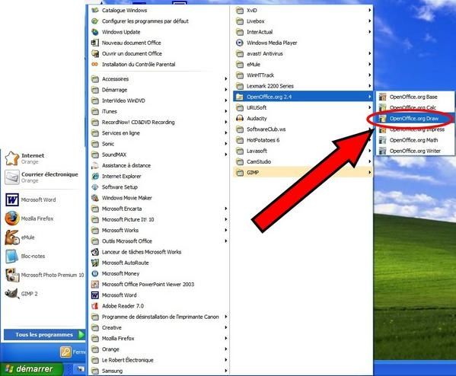Open RecordNow! CD&DVD Recording folder

tap(138, 122)
